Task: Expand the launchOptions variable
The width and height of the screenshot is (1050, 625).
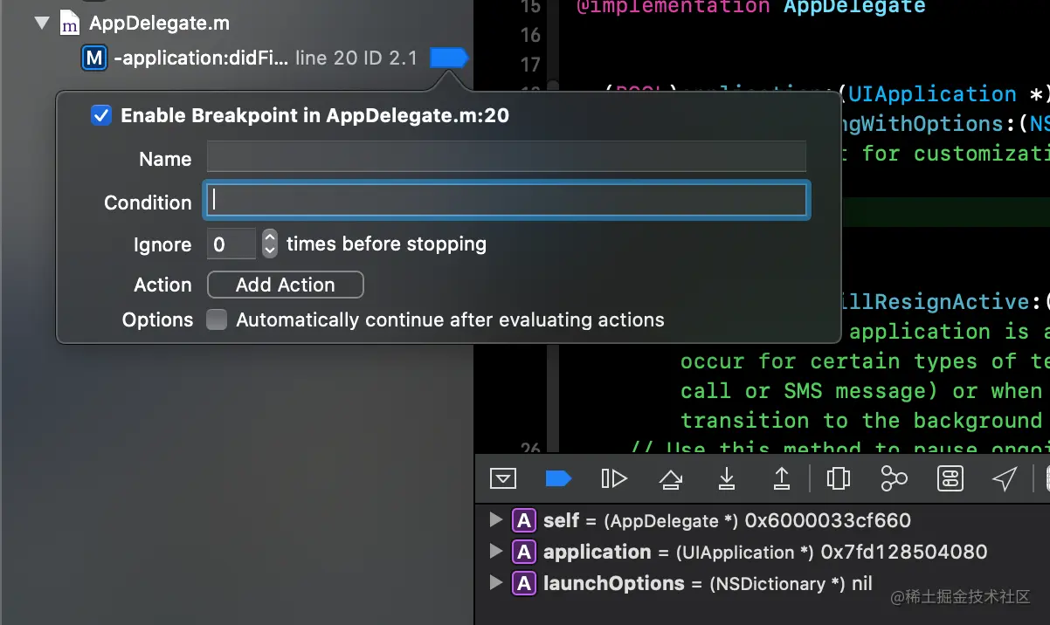Action: (496, 583)
